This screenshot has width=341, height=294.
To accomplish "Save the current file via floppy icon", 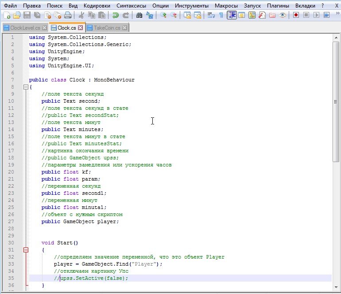I will coord(27,15).
